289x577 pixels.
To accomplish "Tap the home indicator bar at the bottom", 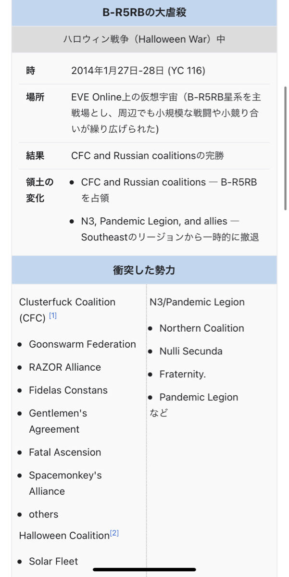I will pos(144,570).
